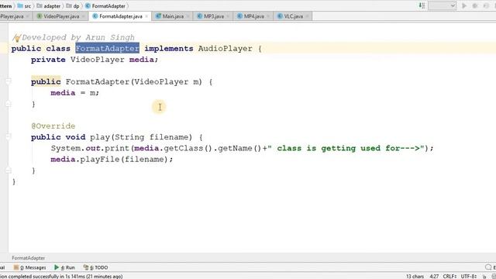Click the 'media = m;' assignment line
The image size is (496, 279).
coord(74,93)
